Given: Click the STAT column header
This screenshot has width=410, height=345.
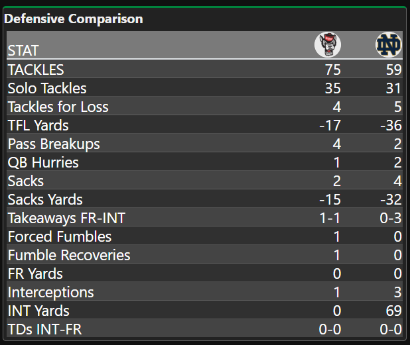Looking at the screenshot, I should (23, 50).
